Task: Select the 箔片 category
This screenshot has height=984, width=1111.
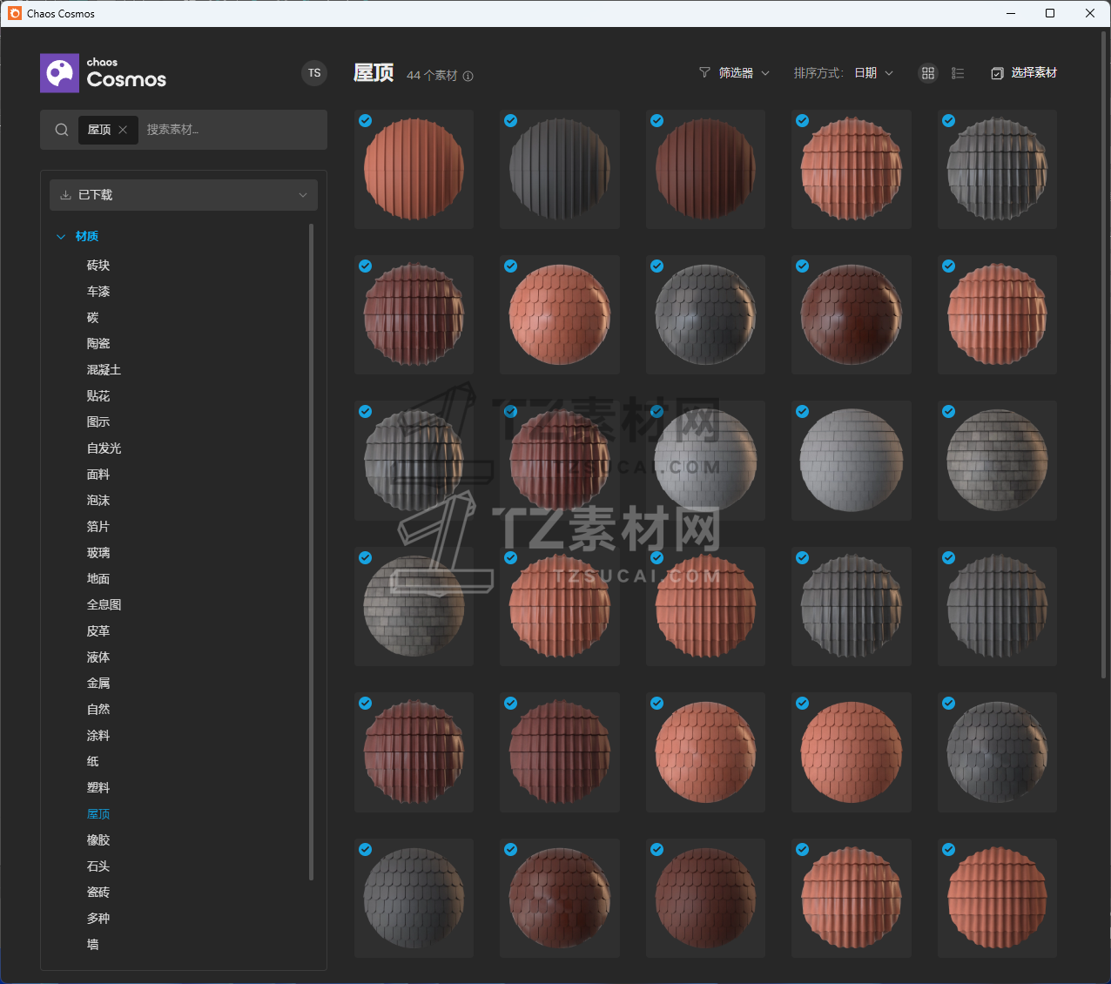Action: tap(98, 527)
